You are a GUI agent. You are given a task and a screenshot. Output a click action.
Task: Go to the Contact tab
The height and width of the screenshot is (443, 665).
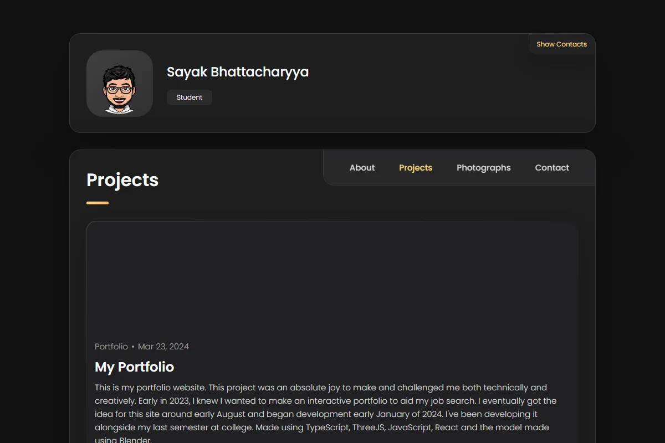pyautogui.click(x=552, y=168)
